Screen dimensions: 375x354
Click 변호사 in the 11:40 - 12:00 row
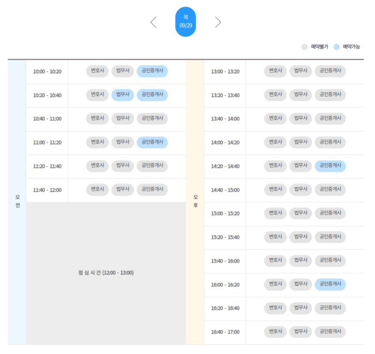coord(97,190)
